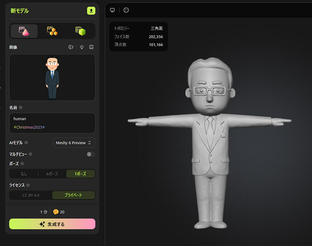
Task: Click the uploaded businessman image thumbnail
Action: tap(52, 77)
